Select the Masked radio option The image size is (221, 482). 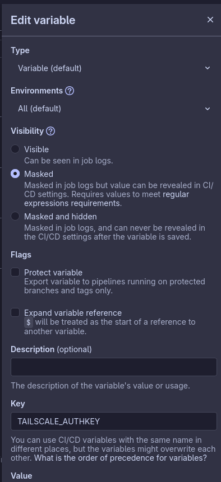click(15, 174)
